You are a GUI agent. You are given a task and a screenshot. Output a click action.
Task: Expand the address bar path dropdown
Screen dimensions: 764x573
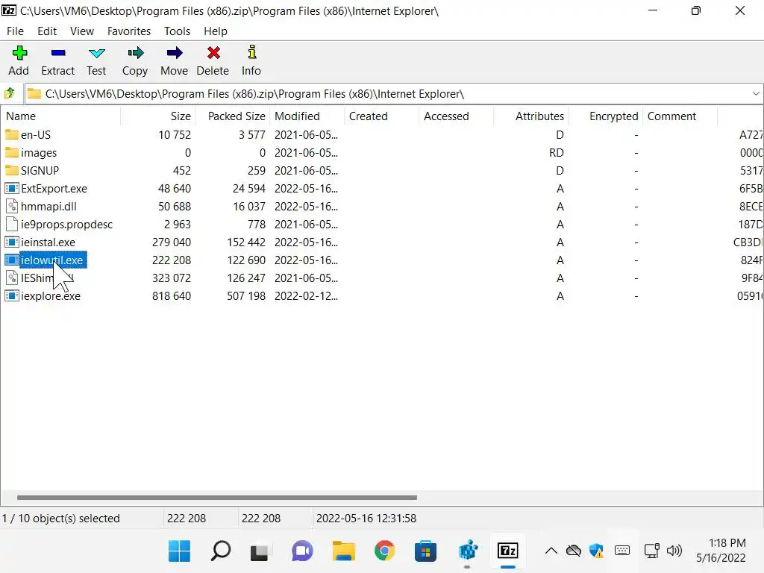[756, 93]
